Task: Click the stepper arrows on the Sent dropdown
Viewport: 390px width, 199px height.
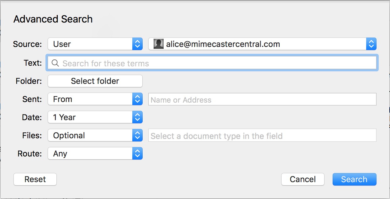Action: coord(137,99)
